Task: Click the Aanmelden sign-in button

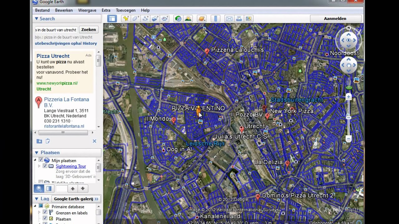Action: coord(335,19)
